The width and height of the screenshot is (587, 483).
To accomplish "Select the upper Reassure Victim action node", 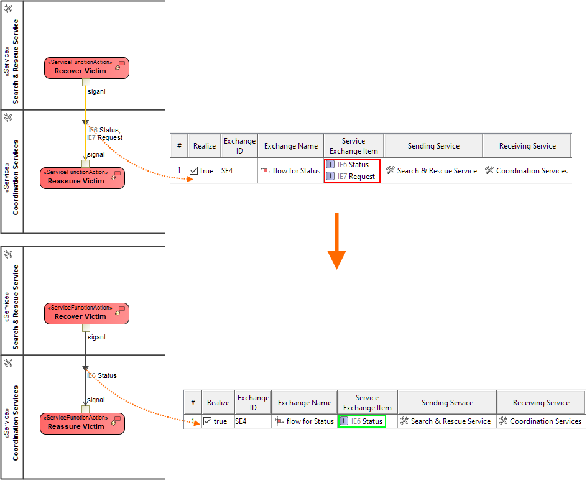I will pos(82,178).
